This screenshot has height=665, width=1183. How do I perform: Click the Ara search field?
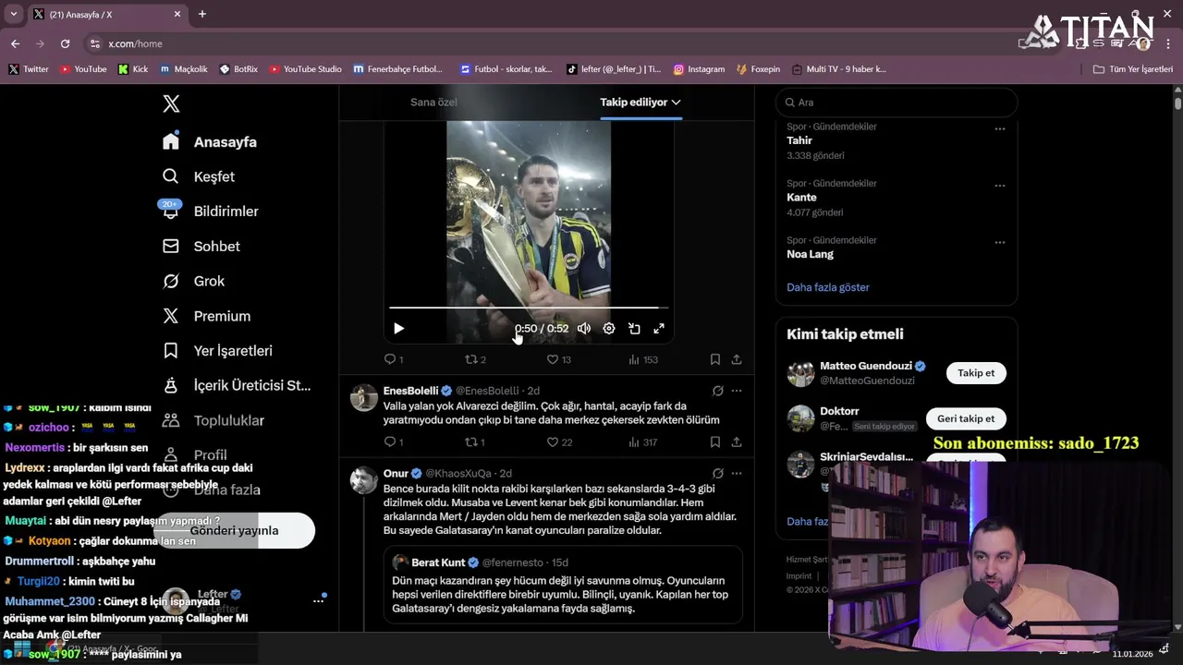click(896, 103)
